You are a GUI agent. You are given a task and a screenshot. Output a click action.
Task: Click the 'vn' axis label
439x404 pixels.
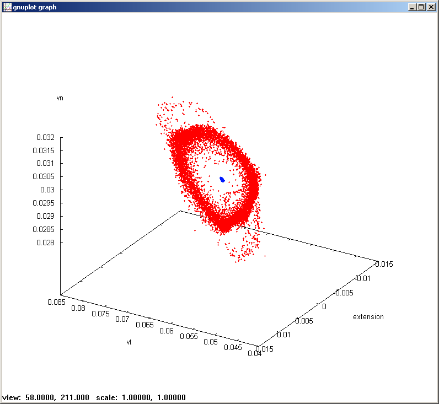click(x=60, y=98)
